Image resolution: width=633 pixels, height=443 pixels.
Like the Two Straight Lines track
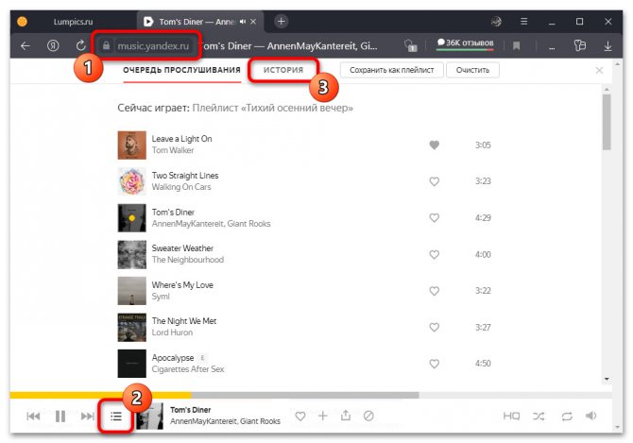click(x=434, y=181)
